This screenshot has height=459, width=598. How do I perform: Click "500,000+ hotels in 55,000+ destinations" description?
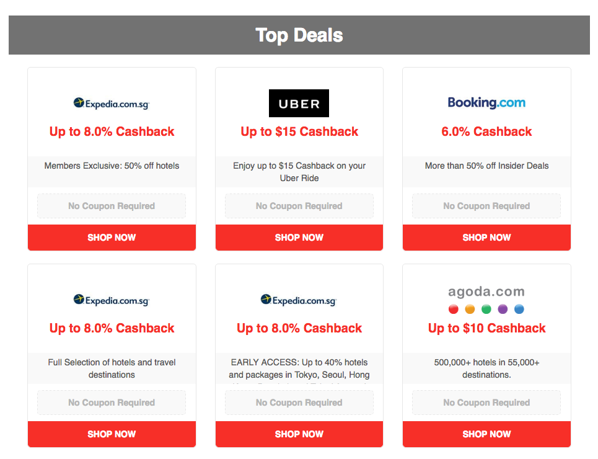coord(486,368)
